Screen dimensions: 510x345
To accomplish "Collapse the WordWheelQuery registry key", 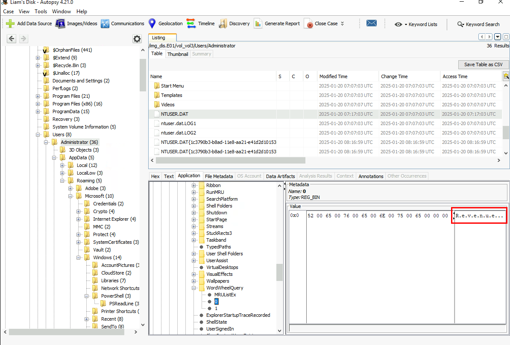I will (194, 288).
